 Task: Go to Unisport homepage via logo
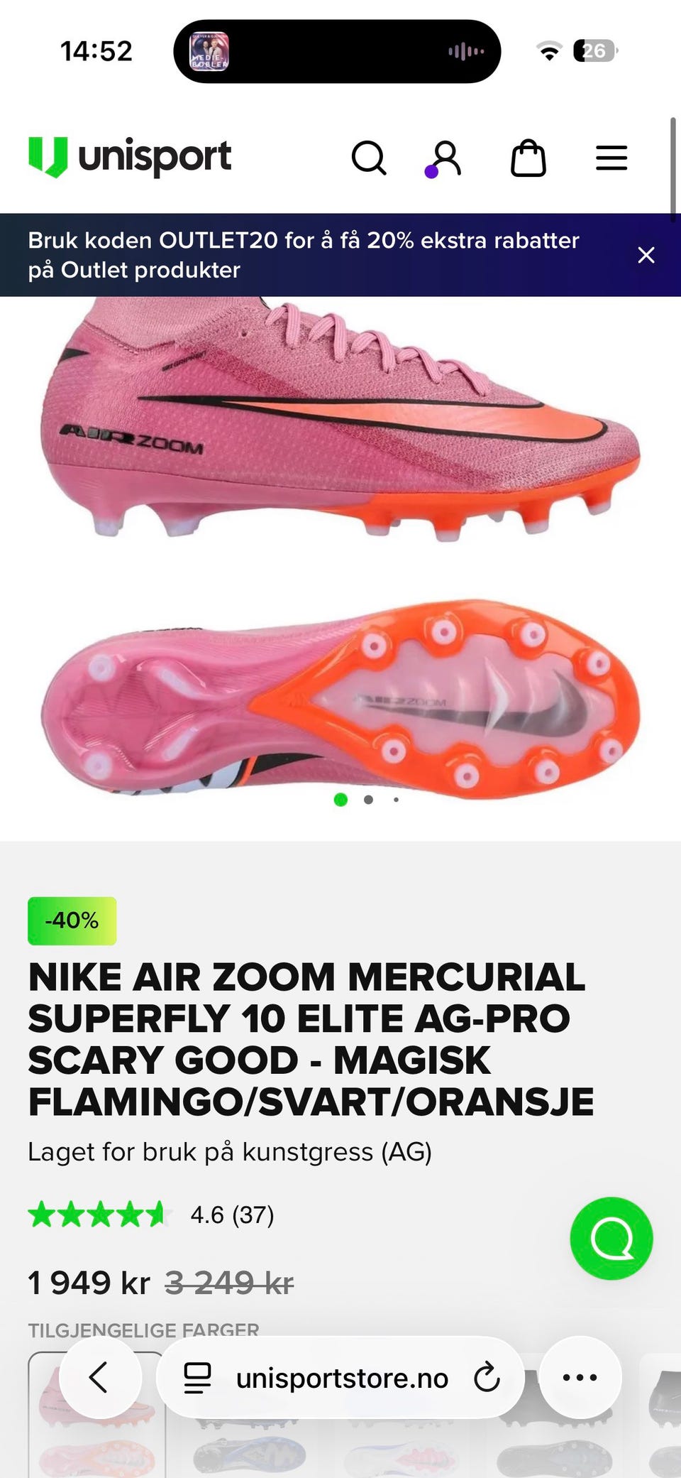point(130,157)
